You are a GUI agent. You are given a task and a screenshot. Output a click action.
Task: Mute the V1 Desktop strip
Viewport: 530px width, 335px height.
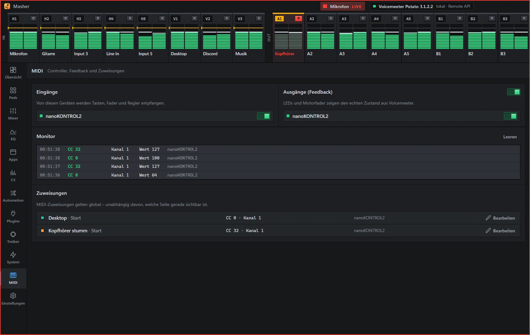pos(194,19)
